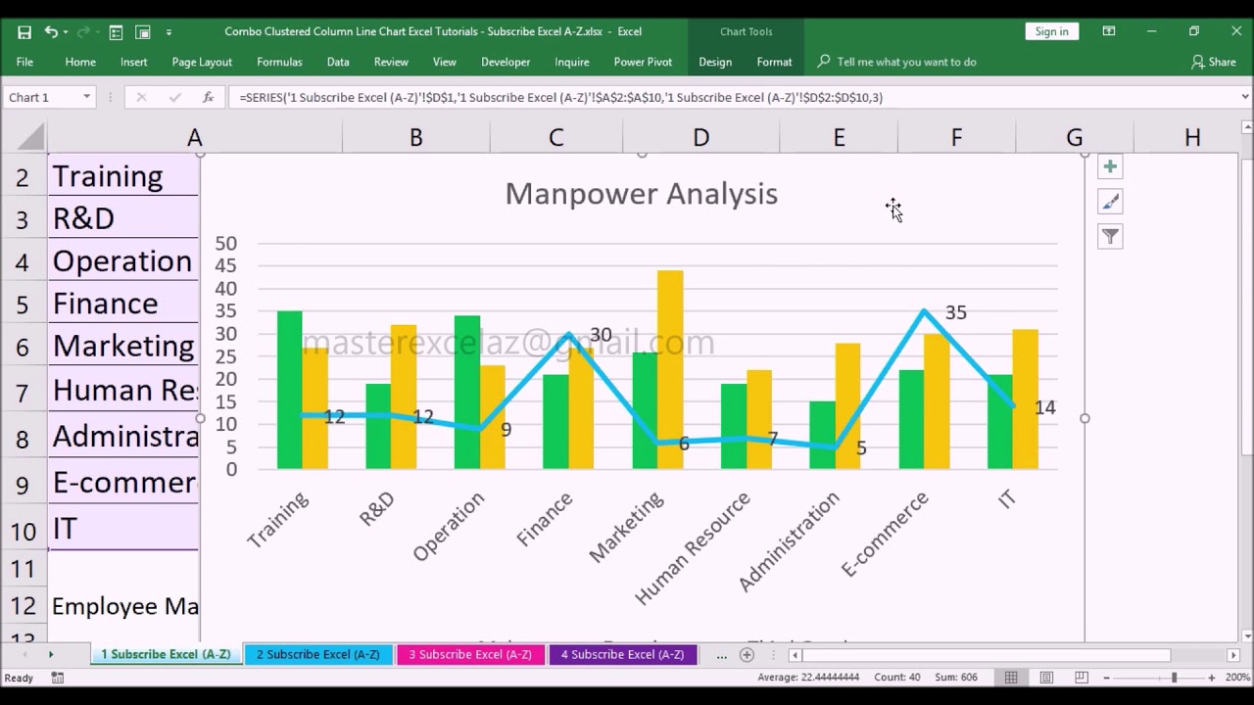Expand the Name Box dropdown arrow
This screenshot has width=1254, height=705.
tap(86, 97)
